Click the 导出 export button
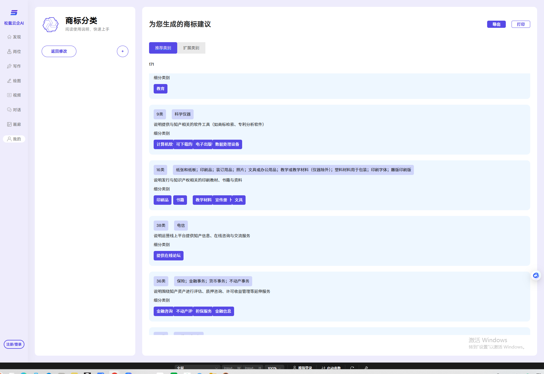The width and height of the screenshot is (544, 374). pos(496,24)
